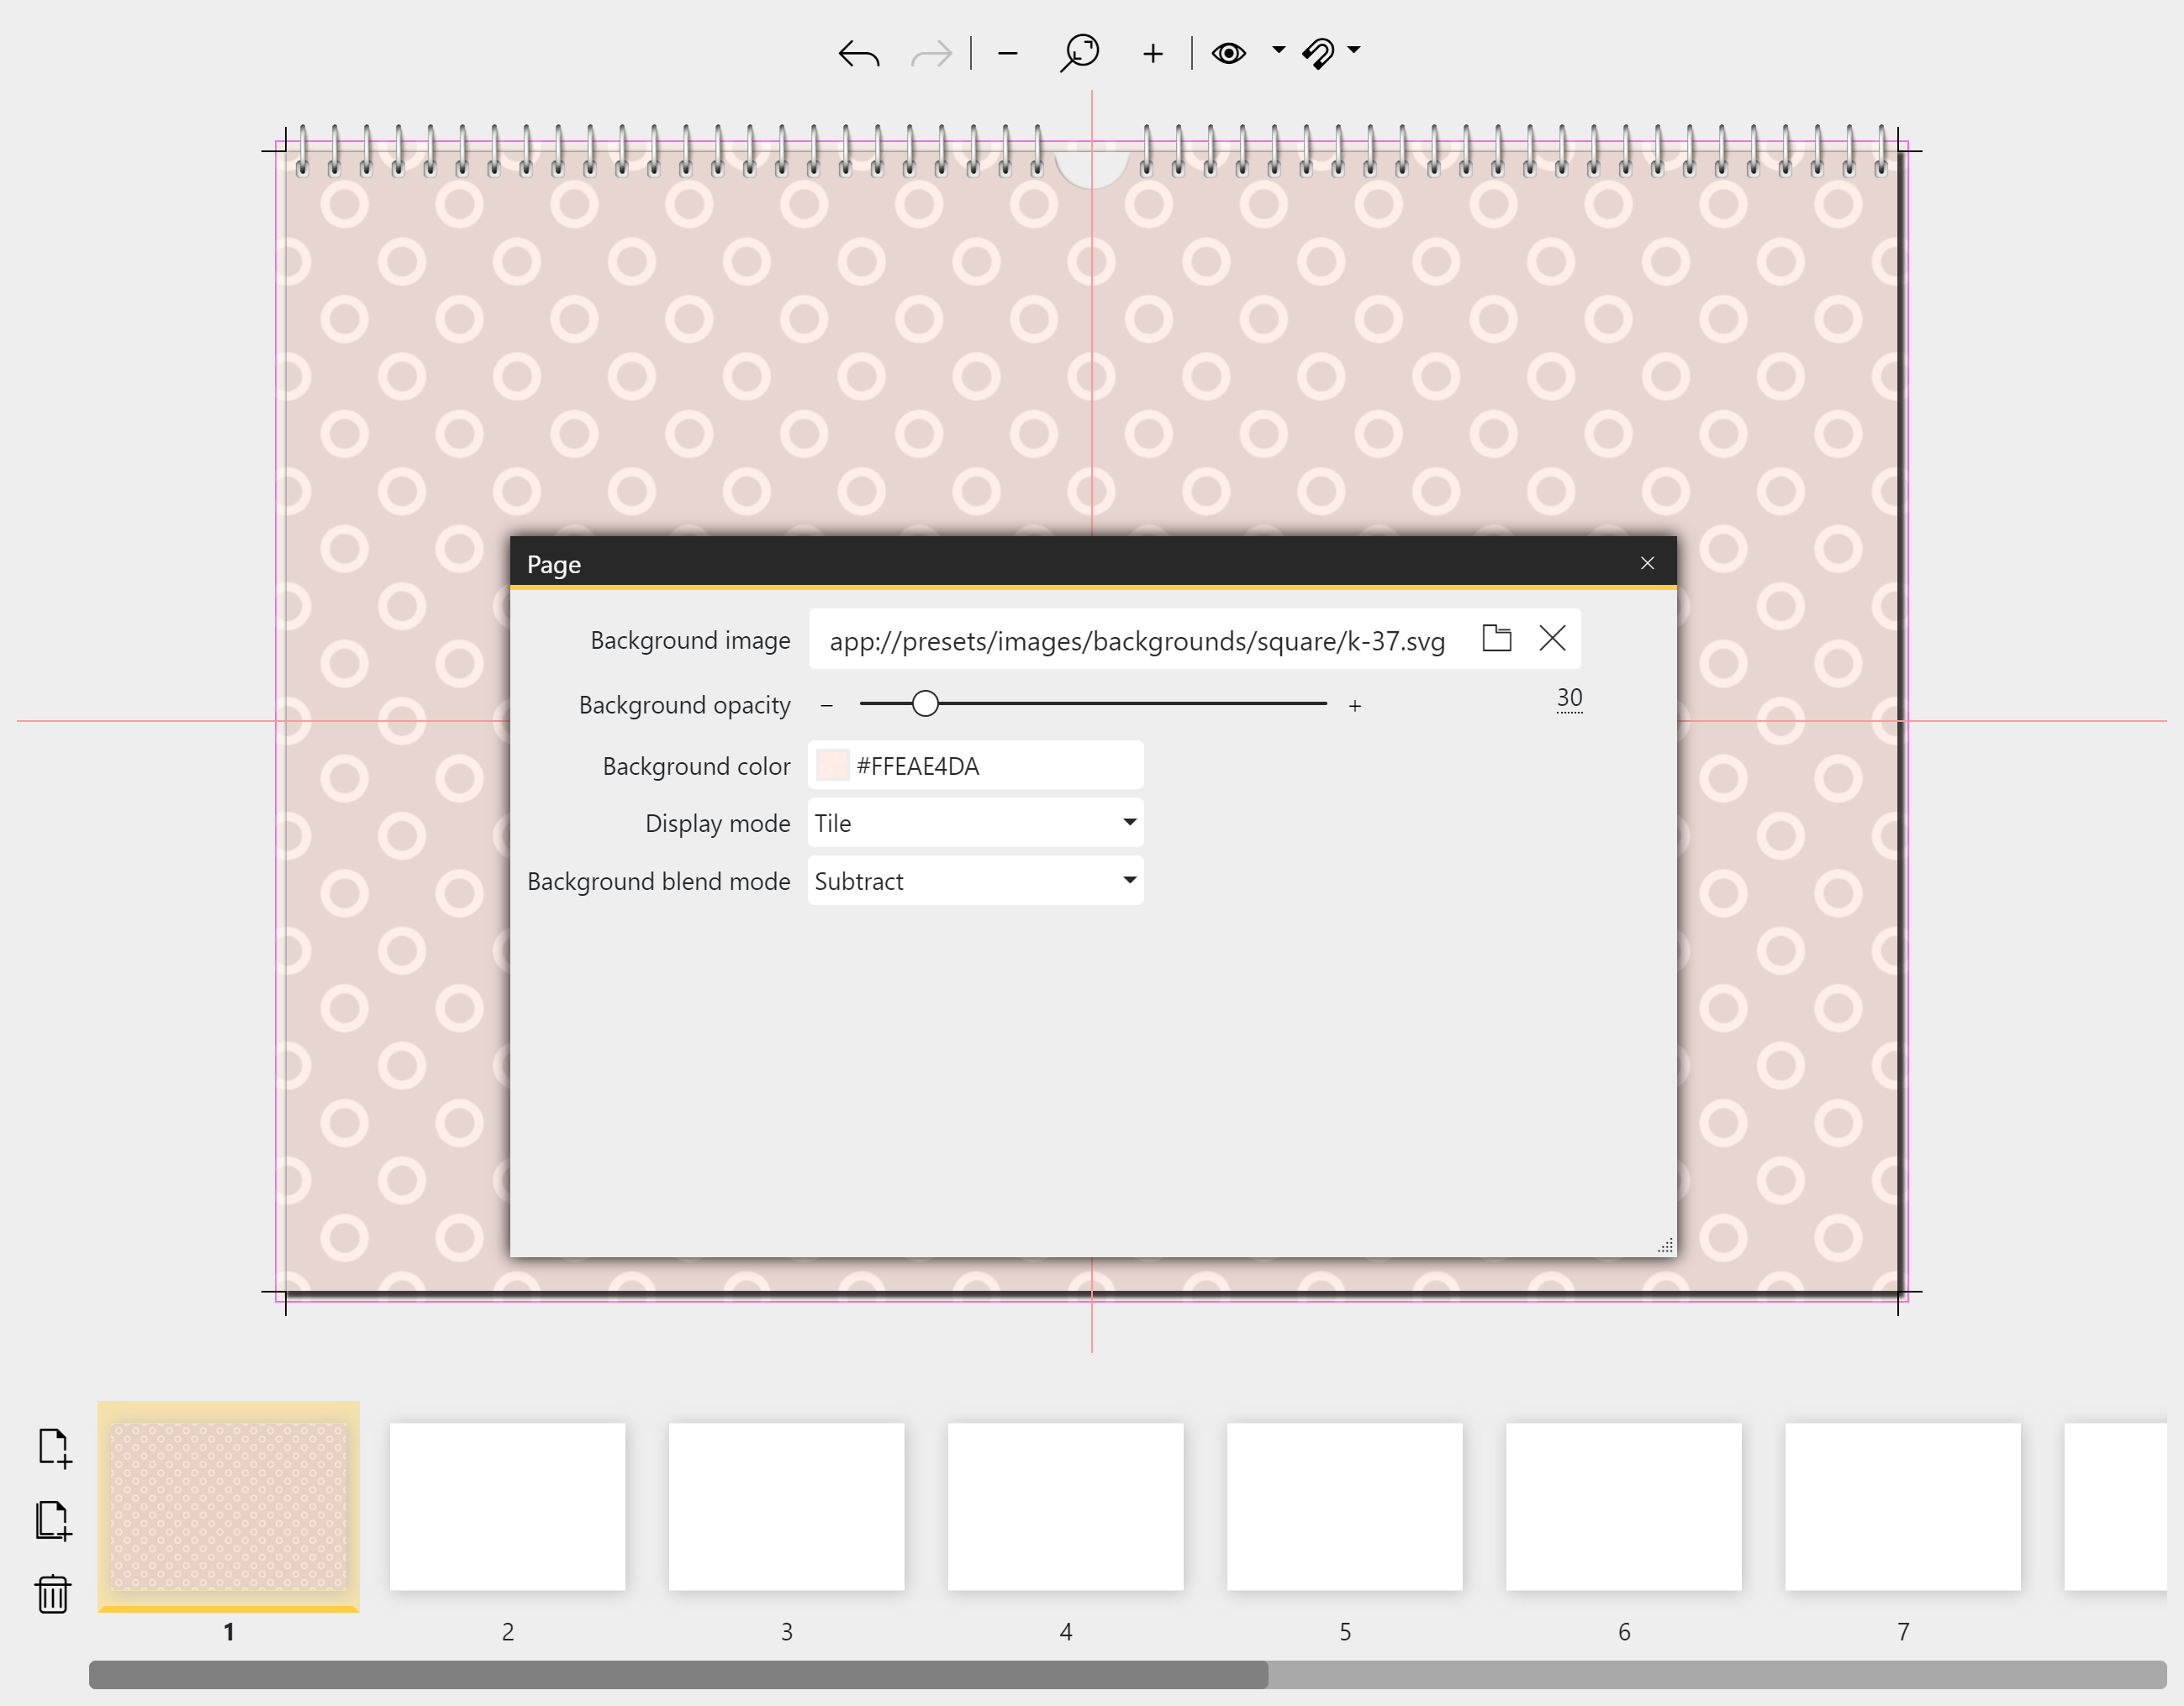The image size is (2184, 1706).
Task: Increase background opacity with plus button
Action: (1355, 703)
